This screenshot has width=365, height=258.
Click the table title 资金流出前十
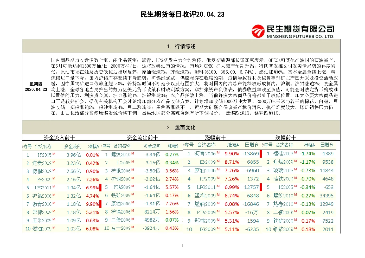(143, 138)
